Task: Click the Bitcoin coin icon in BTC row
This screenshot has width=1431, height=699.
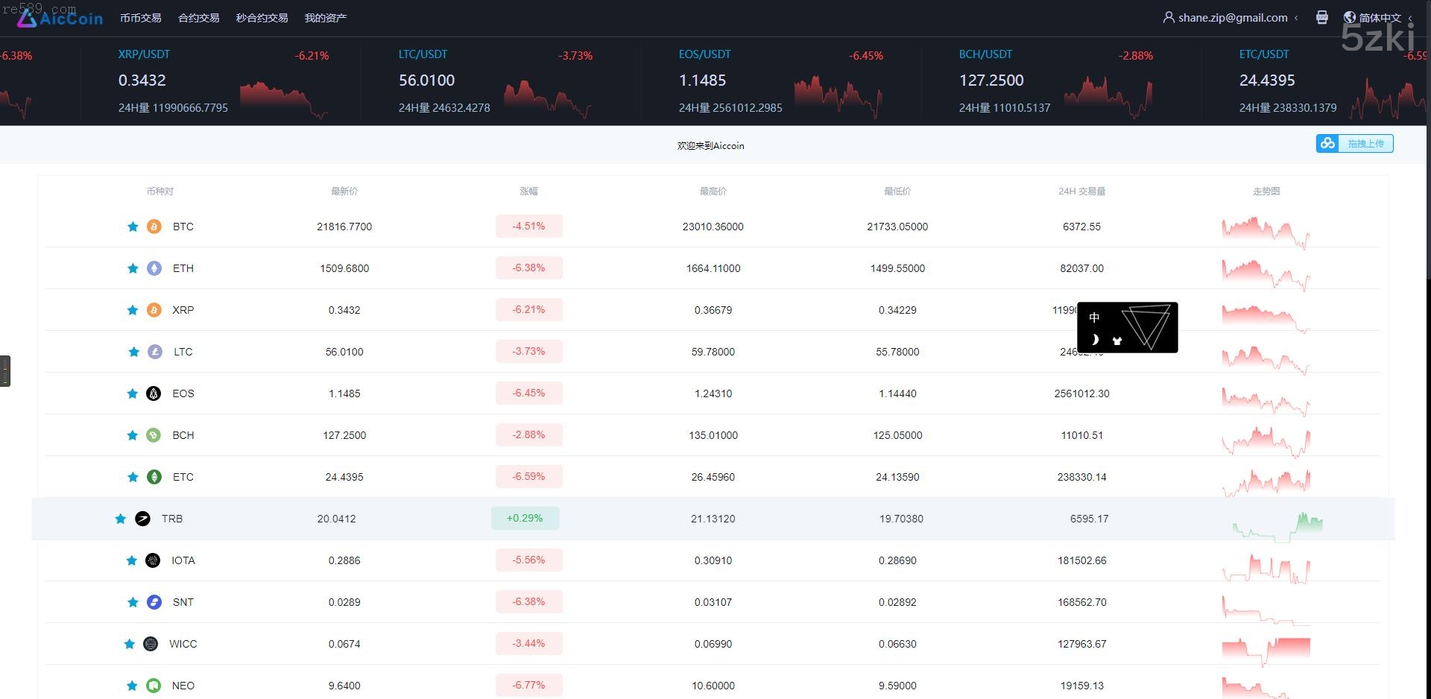Action: point(154,227)
